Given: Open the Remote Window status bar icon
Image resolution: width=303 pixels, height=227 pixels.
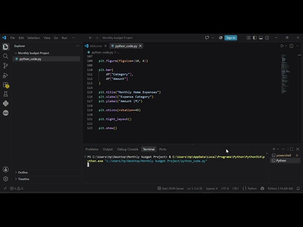Looking at the screenshot, I should tap(5, 188).
